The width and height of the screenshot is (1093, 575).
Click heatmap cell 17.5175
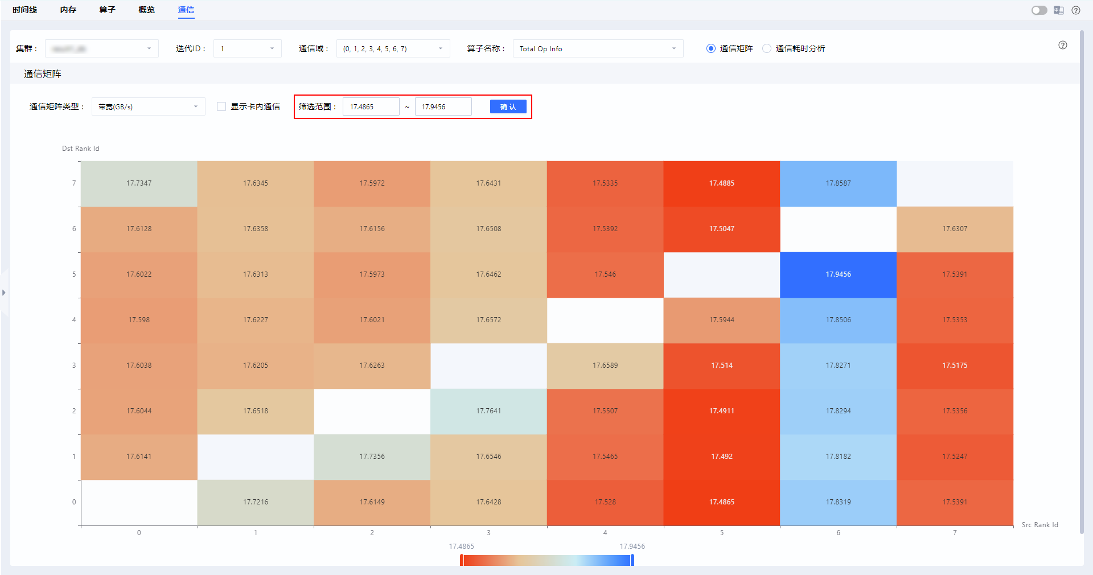(x=955, y=365)
